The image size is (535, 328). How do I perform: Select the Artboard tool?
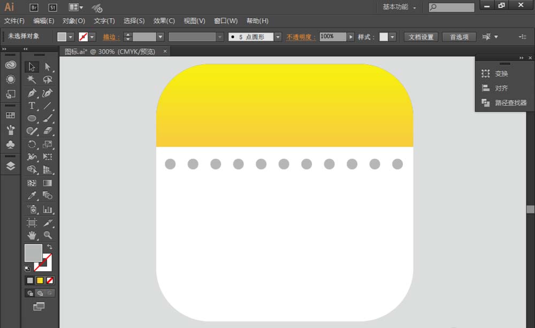coord(32,223)
